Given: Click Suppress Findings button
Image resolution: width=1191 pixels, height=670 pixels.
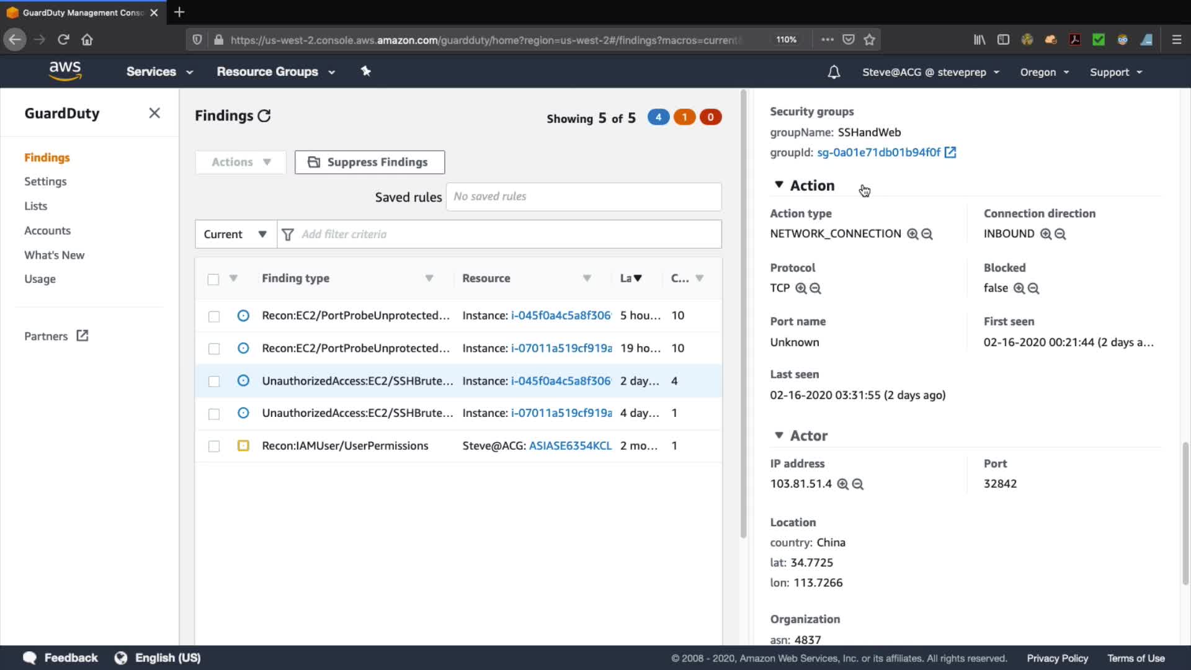Looking at the screenshot, I should (370, 162).
